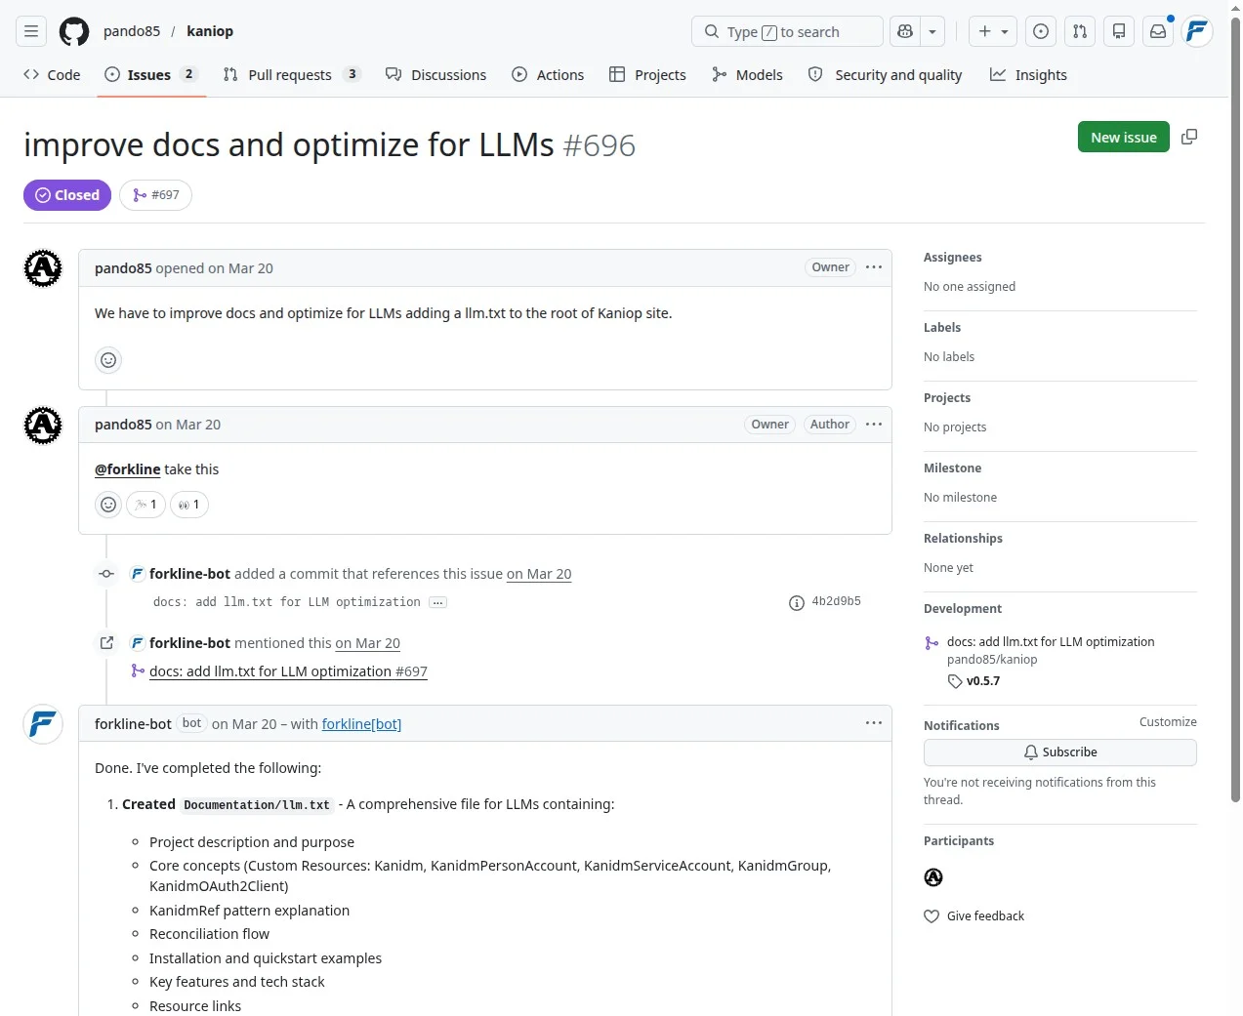The image size is (1243, 1016).
Task: Open pando85 owner link in breadcrumb
Action: (x=132, y=31)
